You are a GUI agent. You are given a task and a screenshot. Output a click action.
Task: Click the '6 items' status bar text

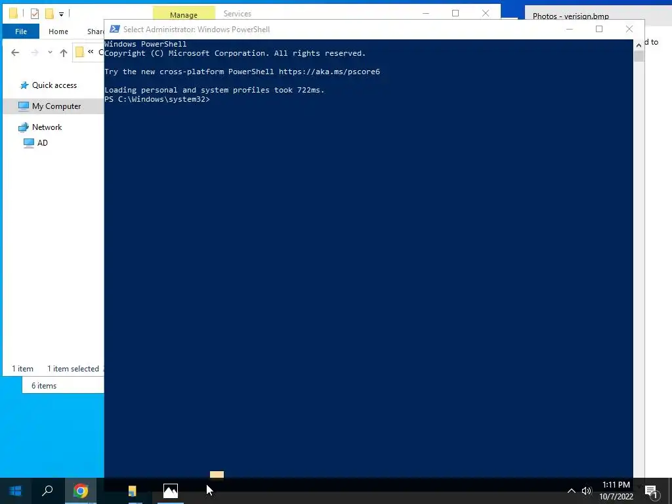click(44, 386)
